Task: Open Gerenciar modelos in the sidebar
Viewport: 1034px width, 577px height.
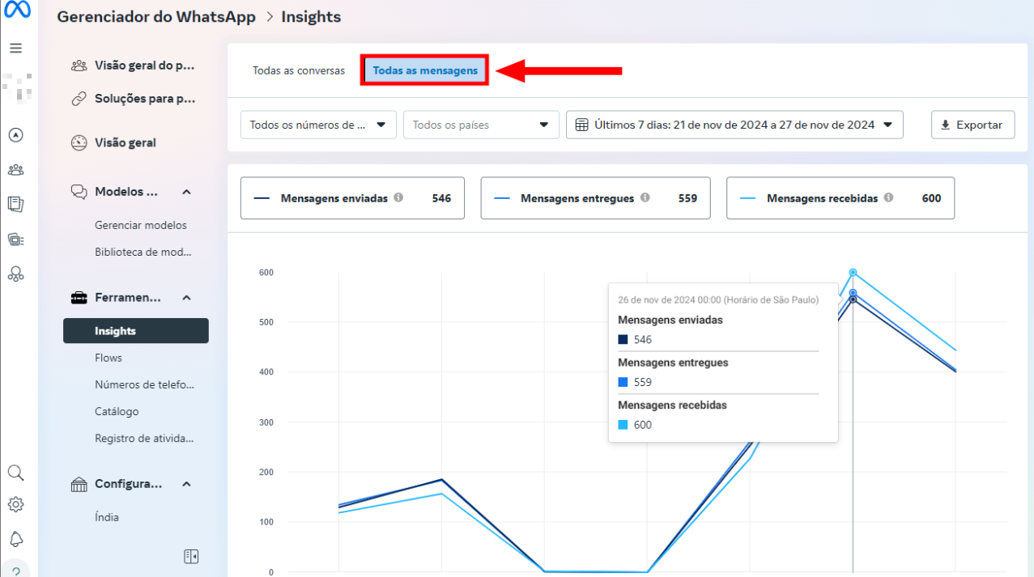Action: pos(141,225)
